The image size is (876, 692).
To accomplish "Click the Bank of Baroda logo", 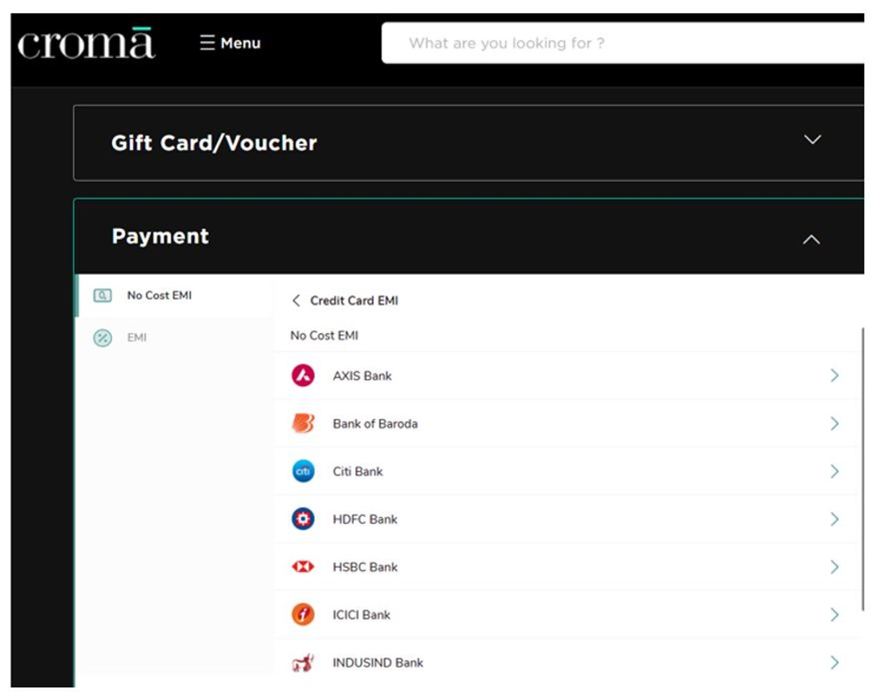I will [x=303, y=423].
